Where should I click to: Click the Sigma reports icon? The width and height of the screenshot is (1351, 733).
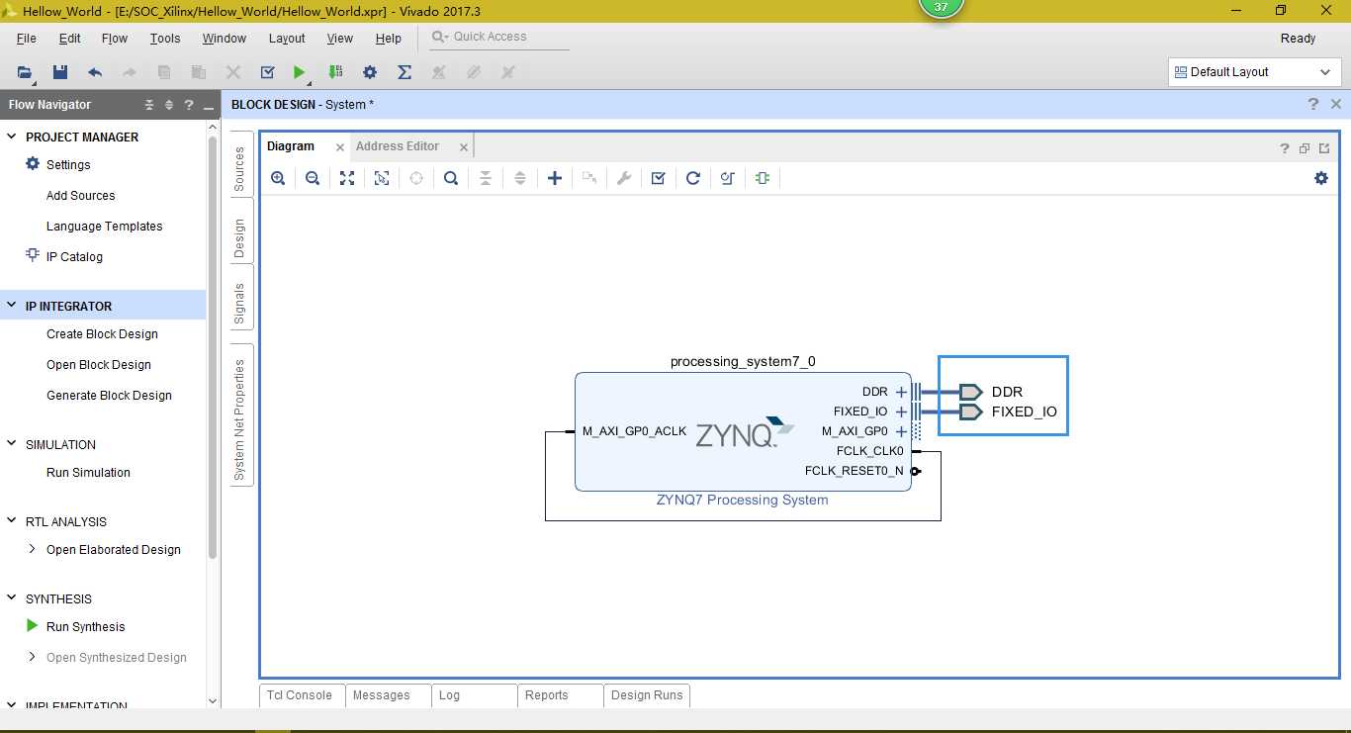click(x=405, y=72)
